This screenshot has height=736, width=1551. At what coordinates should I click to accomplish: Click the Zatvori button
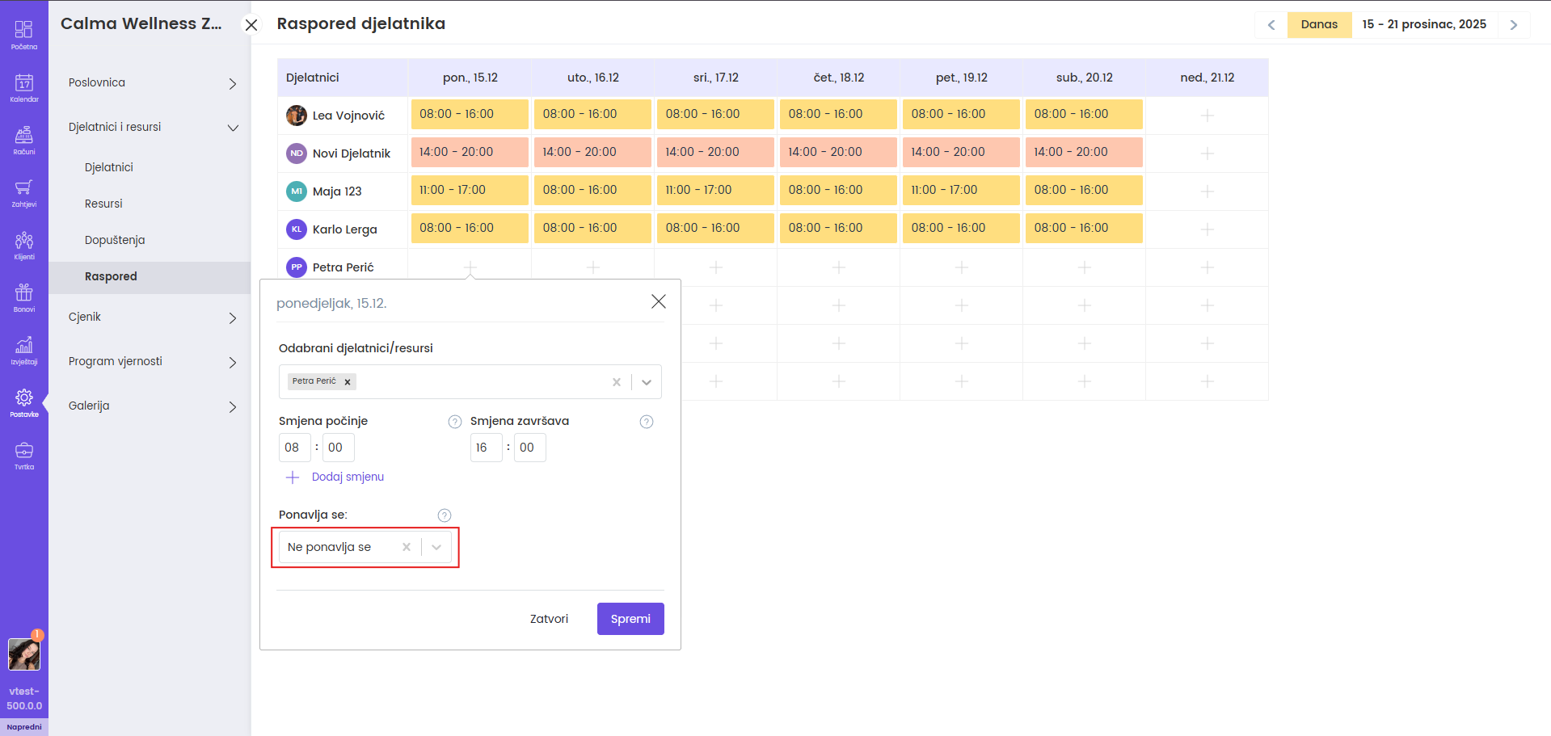pyautogui.click(x=549, y=619)
